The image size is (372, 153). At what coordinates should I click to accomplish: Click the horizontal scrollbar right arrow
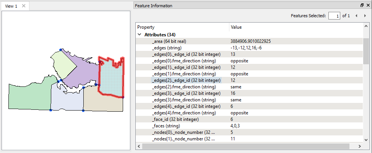[360, 146]
